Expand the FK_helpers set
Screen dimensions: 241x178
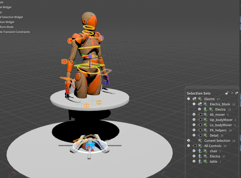194,130
